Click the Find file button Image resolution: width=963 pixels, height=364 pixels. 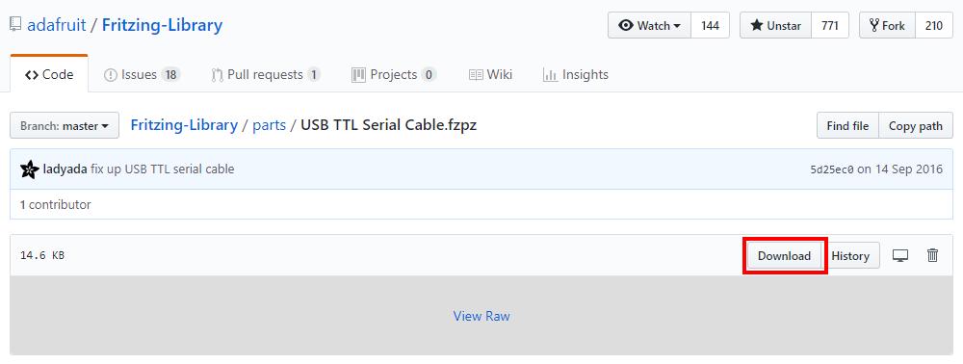(847, 126)
